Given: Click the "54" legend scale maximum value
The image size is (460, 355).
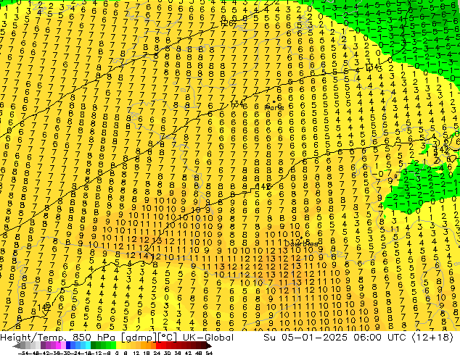Looking at the screenshot, I should (x=209, y=354).
